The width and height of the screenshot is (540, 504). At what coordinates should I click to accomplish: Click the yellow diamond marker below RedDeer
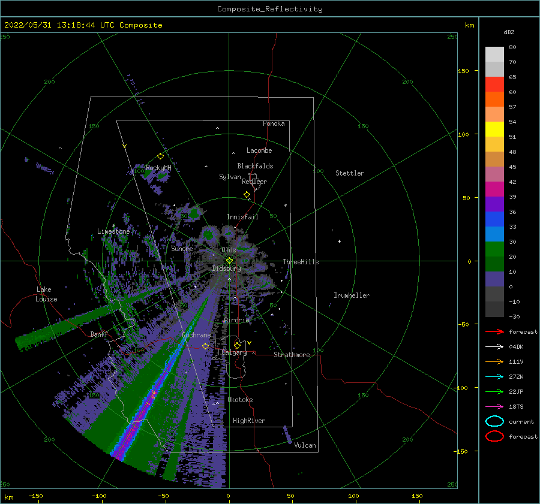point(247,195)
